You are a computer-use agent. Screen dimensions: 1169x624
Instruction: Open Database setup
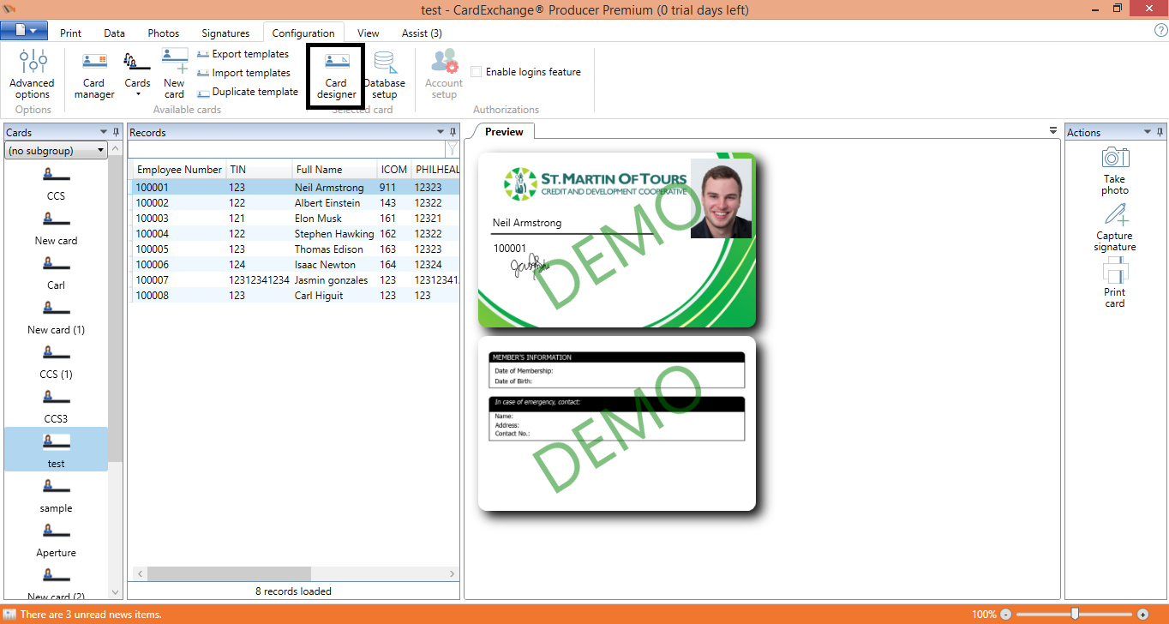pyautogui.click(x=384, y=74)
